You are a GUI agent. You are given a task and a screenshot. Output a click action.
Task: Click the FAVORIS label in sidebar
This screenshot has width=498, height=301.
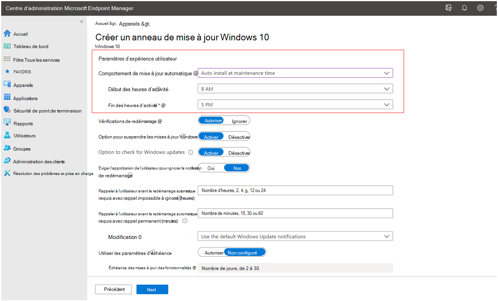22,72
